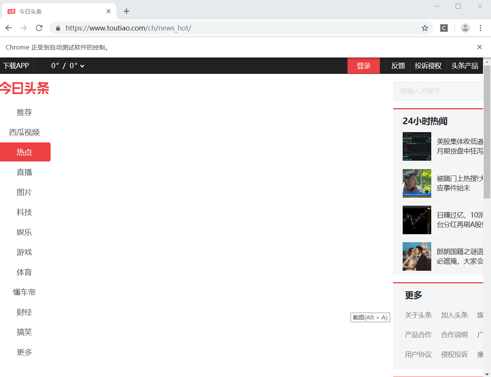Select 西瓜视频 channel in sidebar

[24, 132]
